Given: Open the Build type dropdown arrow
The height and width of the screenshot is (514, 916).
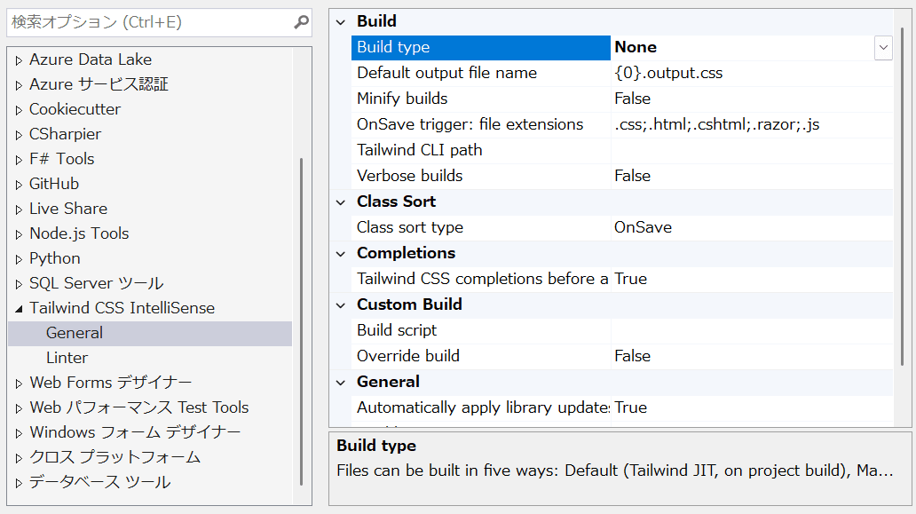Looking at the screenshot, I should click(883, 48).
